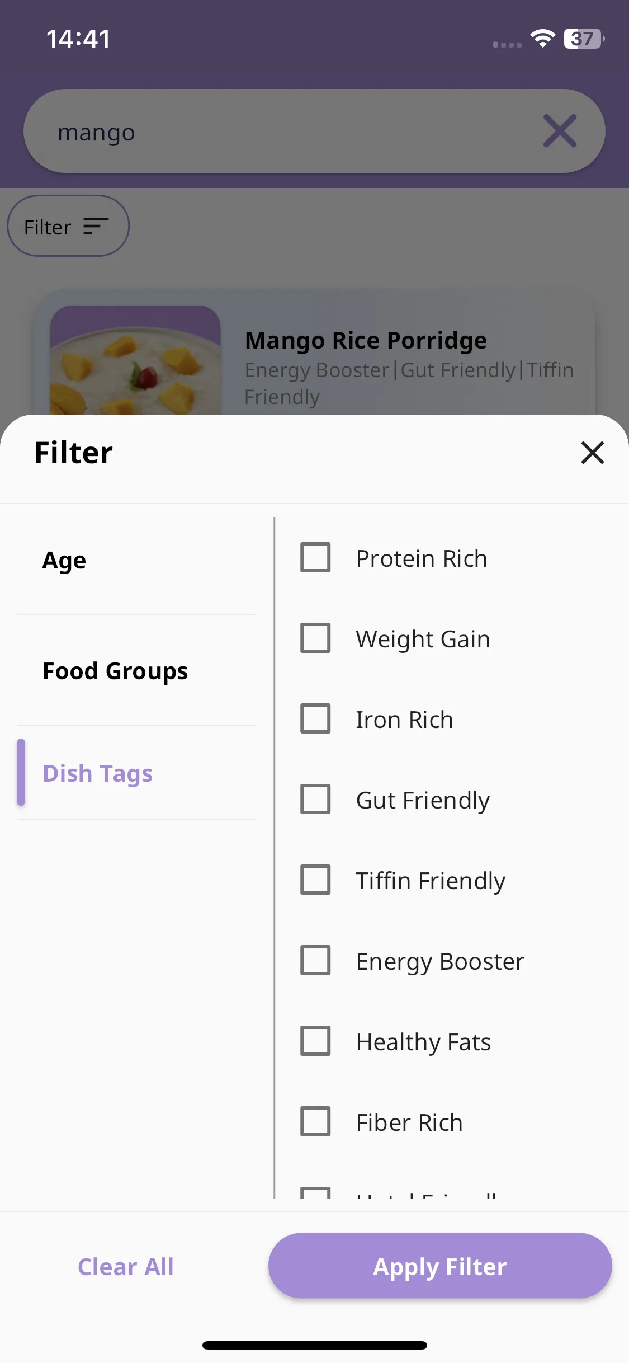Tap the Wi-Fi status icon

tap(542, 39)
